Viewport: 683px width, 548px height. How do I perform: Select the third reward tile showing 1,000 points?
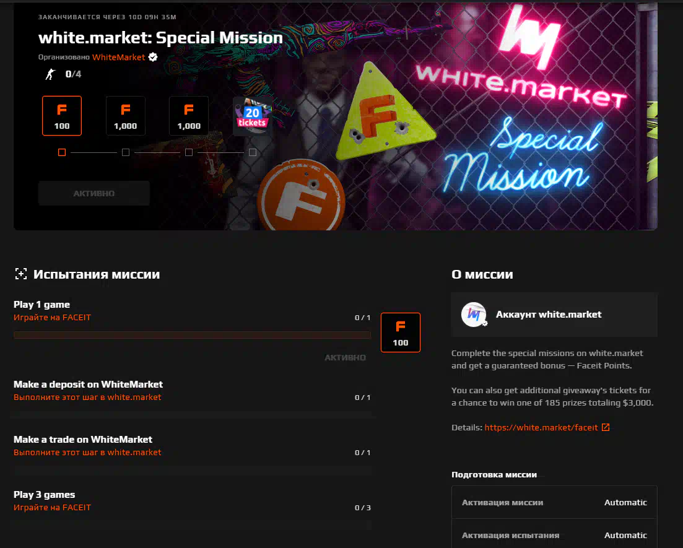click(189, 116)
